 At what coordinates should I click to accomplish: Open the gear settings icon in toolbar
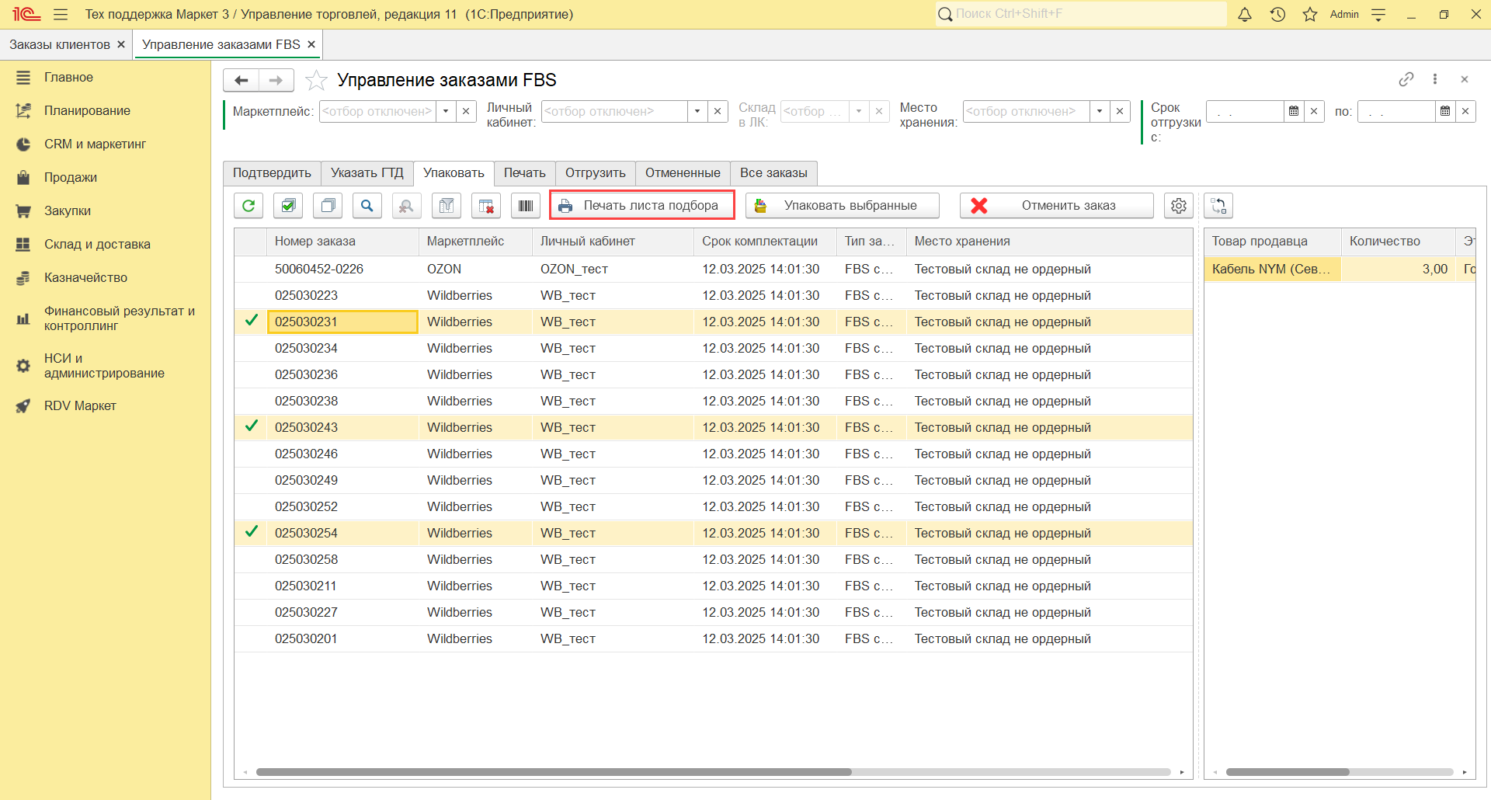pos(1179,206)
